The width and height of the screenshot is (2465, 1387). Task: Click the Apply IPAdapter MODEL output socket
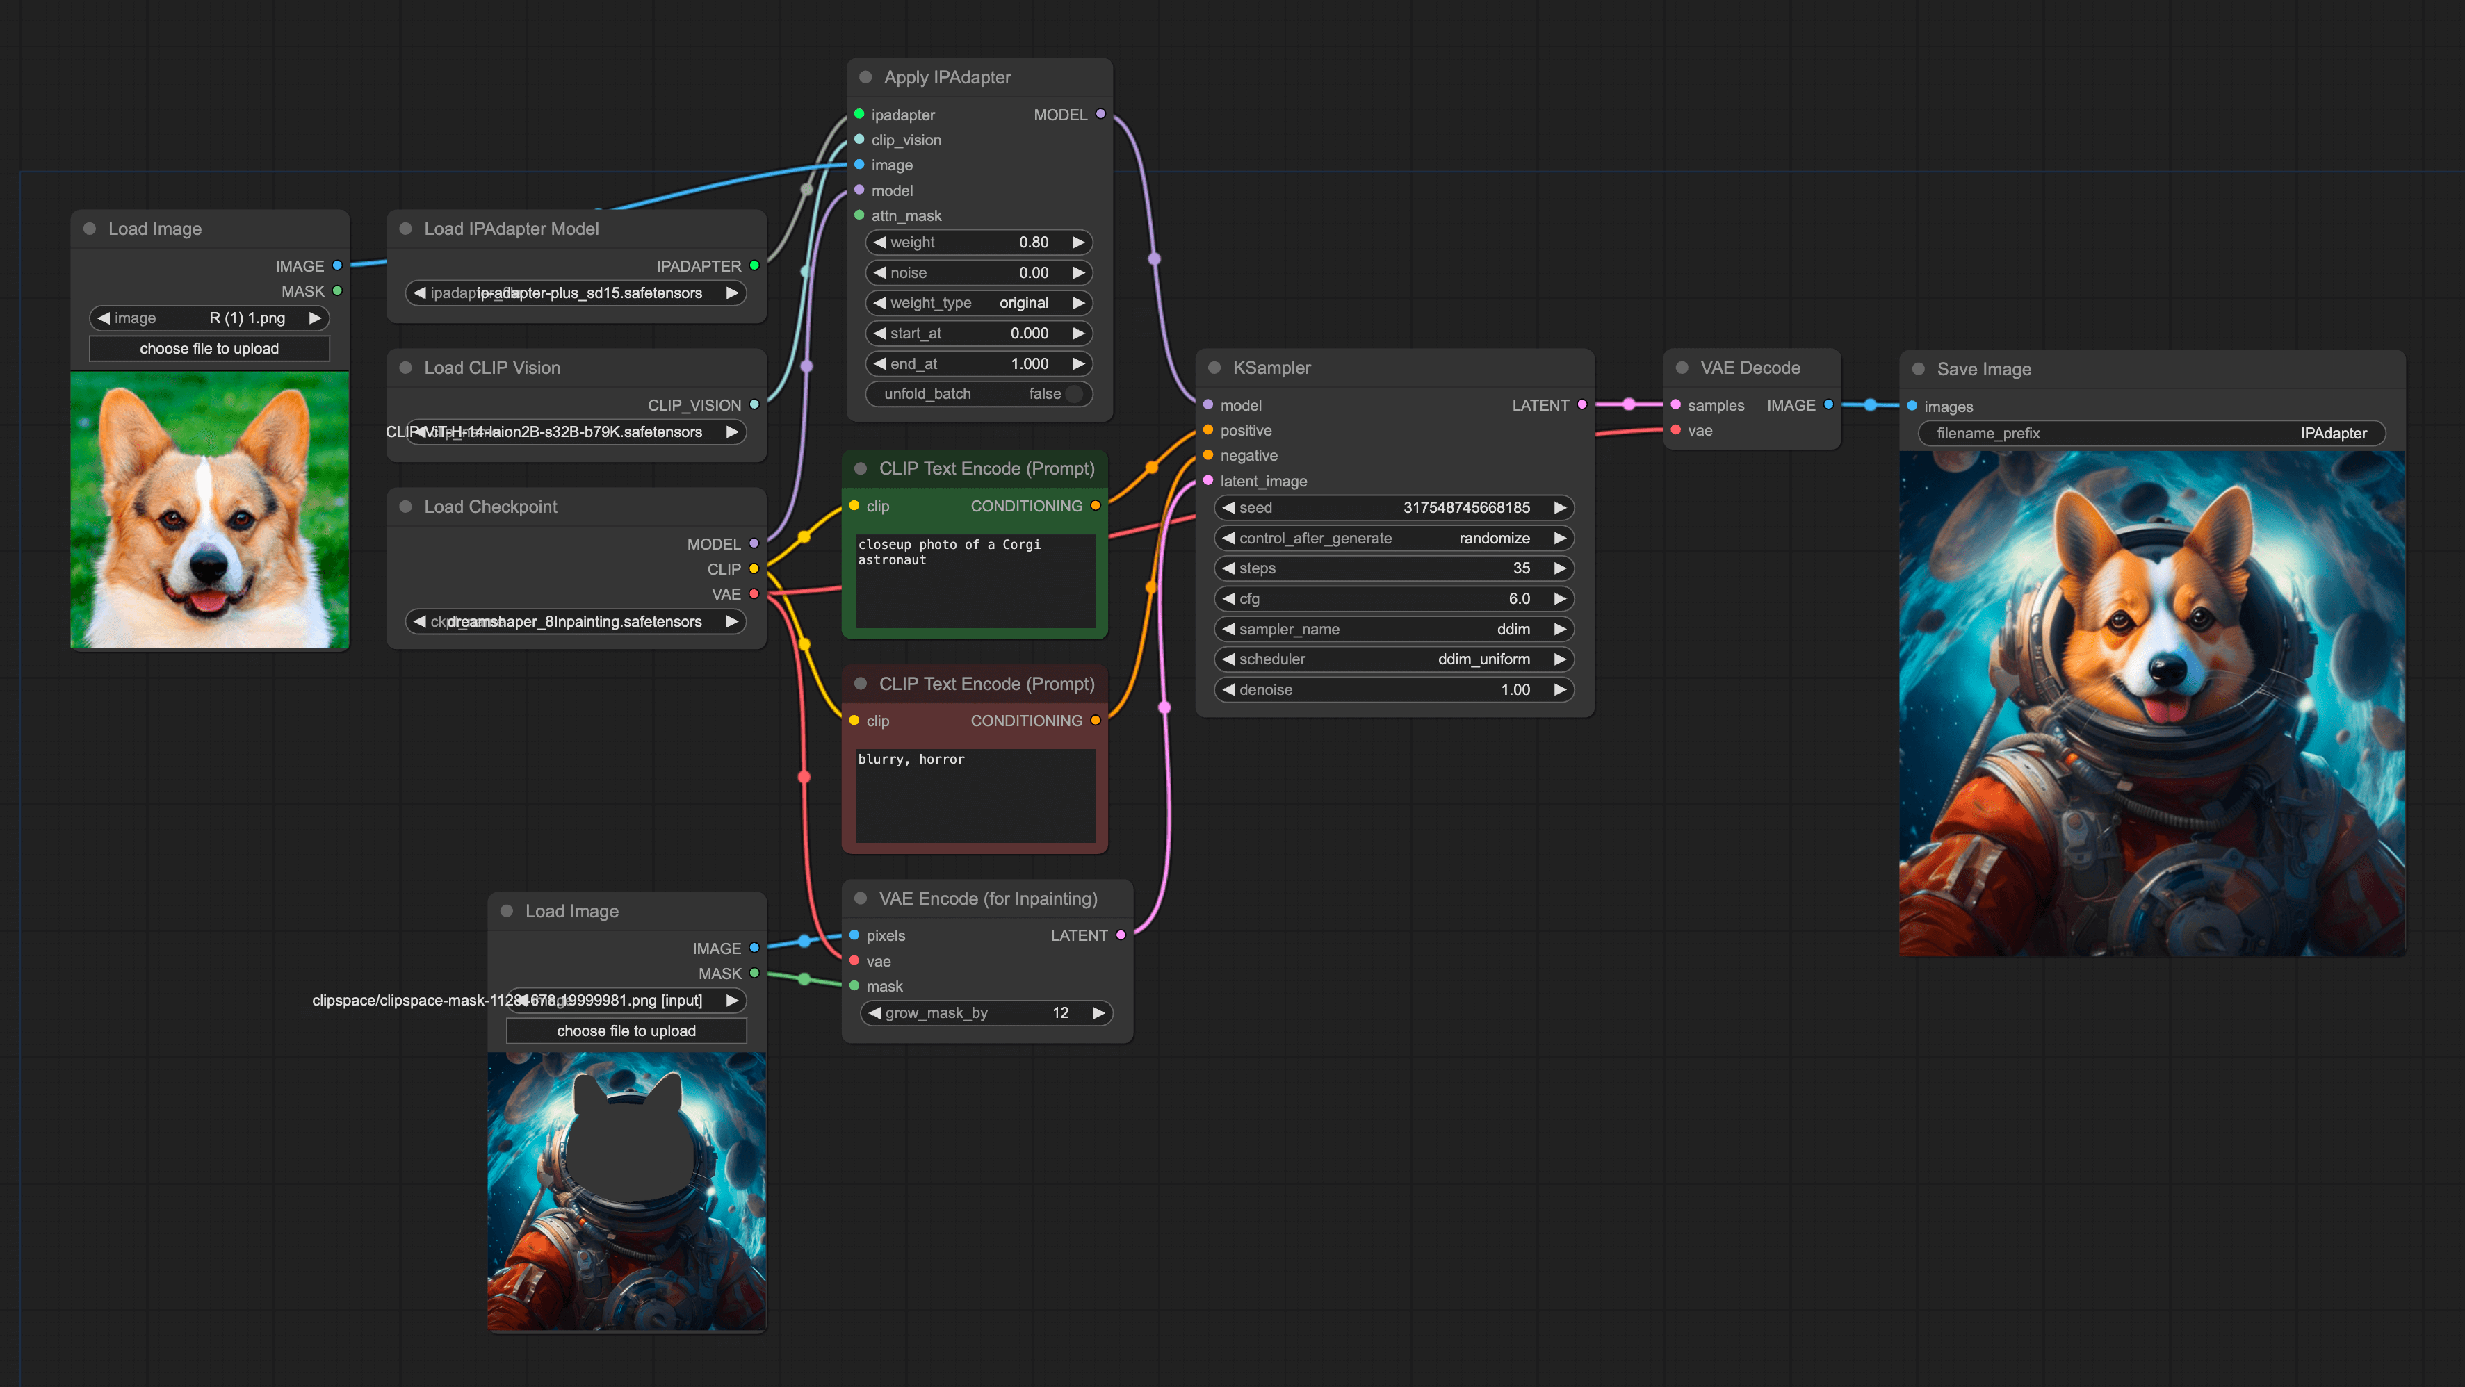pyautogui.click(x=1100, y=114)
